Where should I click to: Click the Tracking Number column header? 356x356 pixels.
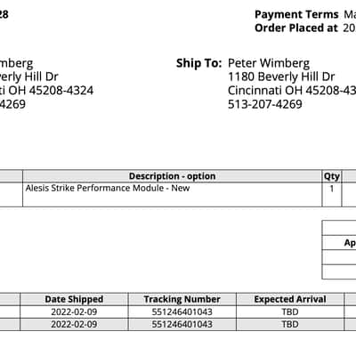pos(182,299)
